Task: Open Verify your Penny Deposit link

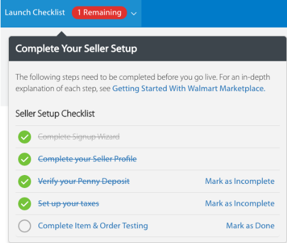Action: 84,181
